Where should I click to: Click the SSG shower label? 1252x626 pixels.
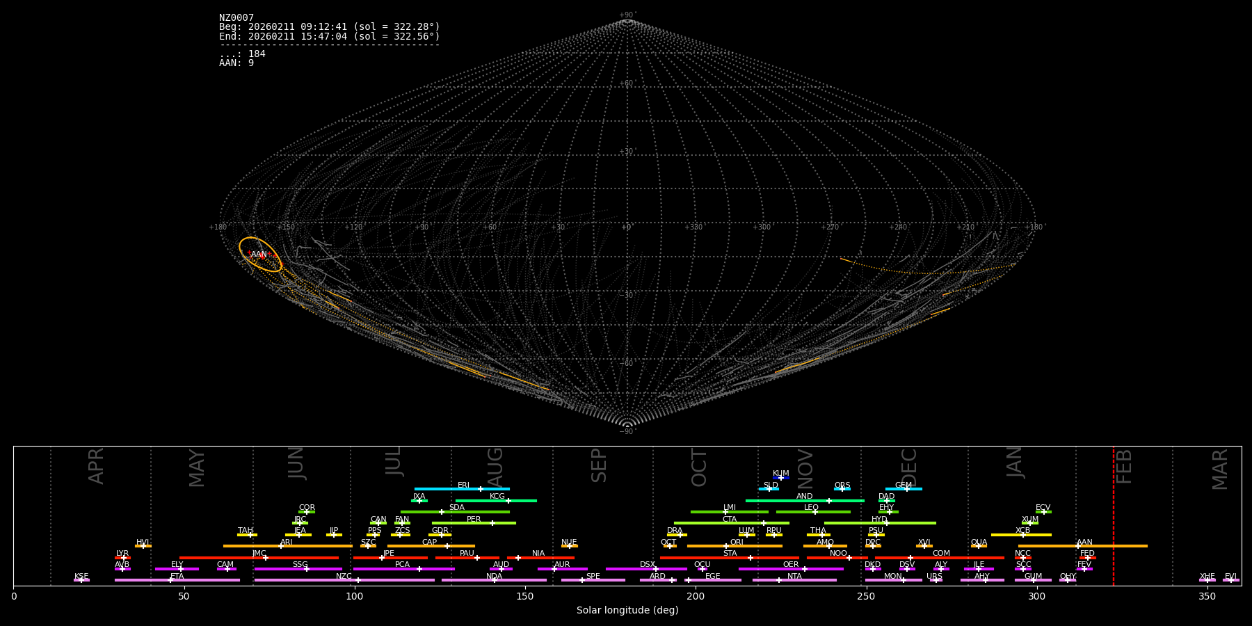point(300,565)
